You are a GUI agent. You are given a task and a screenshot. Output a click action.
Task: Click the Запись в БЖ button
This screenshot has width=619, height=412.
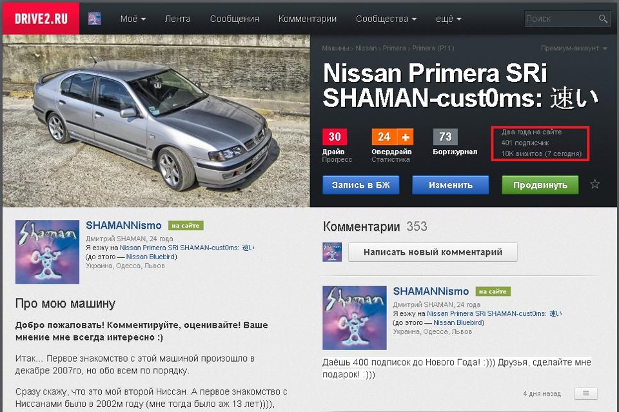(361, 184)
